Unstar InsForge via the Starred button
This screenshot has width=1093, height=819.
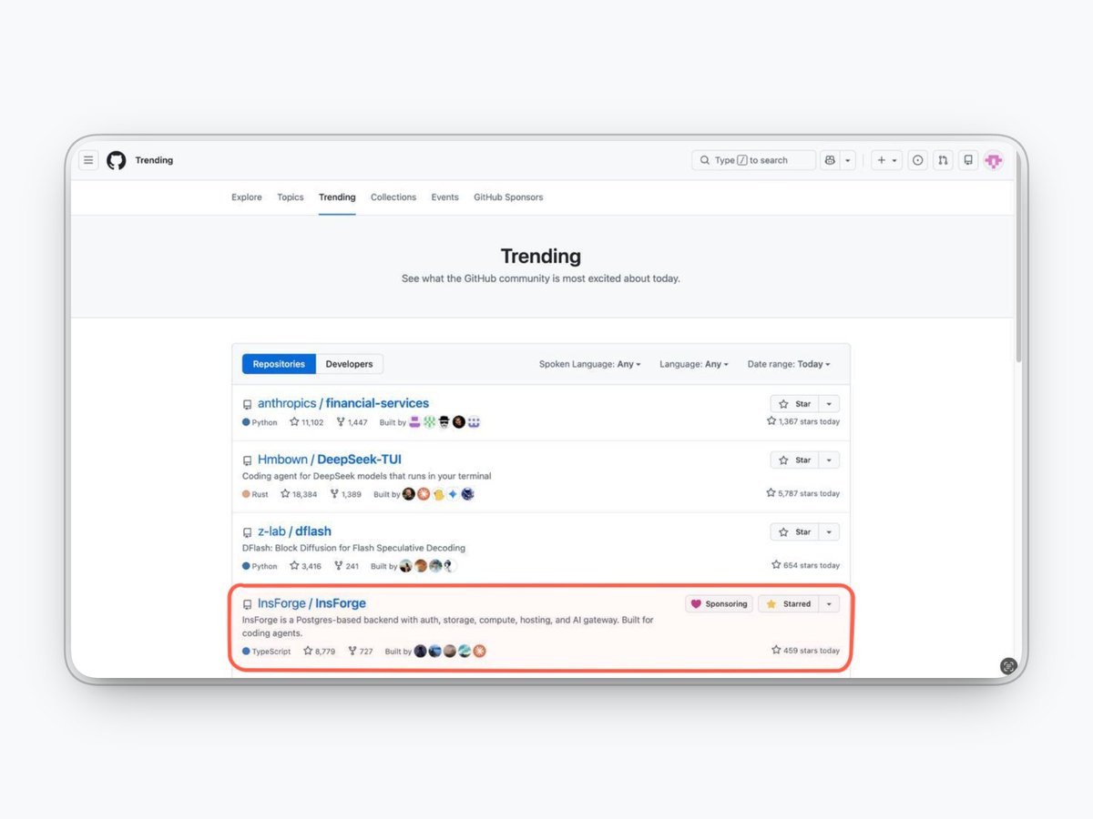[x=788, y=603]
